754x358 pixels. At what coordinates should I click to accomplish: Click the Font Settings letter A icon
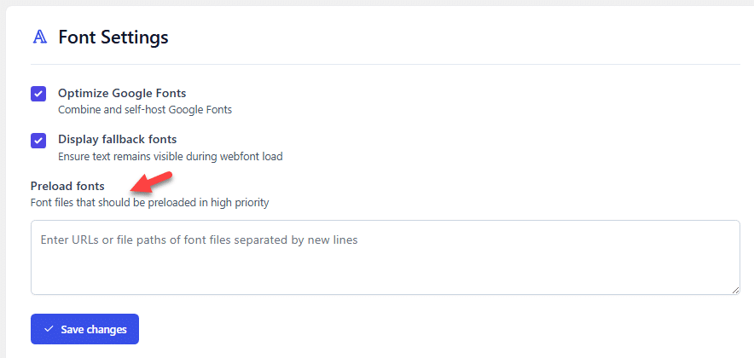point(40,37)
